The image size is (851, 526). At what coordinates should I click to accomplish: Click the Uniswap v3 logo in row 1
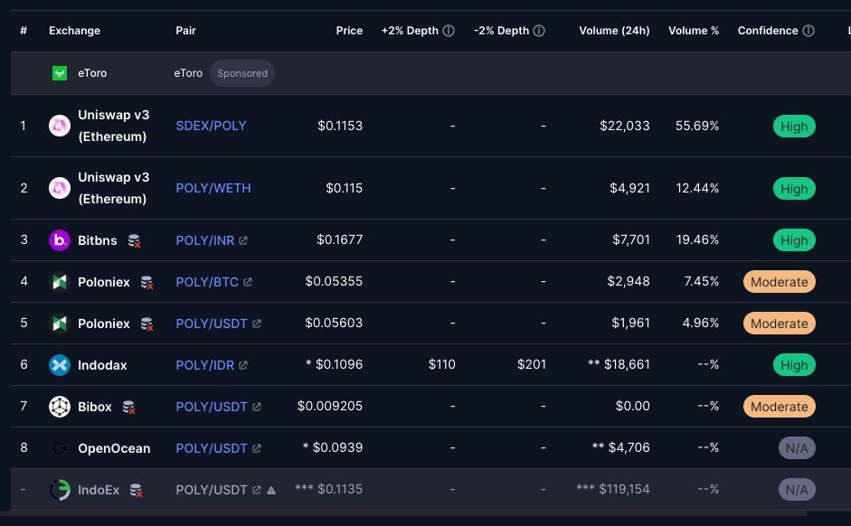tap(60, 126)
